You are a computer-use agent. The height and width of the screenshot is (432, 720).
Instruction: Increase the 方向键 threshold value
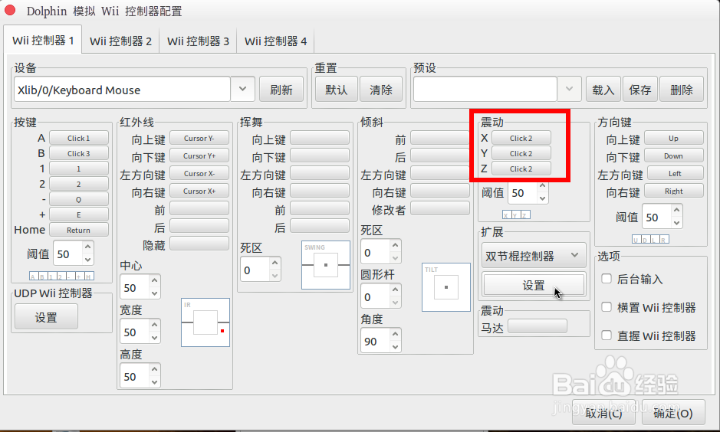click(676, 211)
